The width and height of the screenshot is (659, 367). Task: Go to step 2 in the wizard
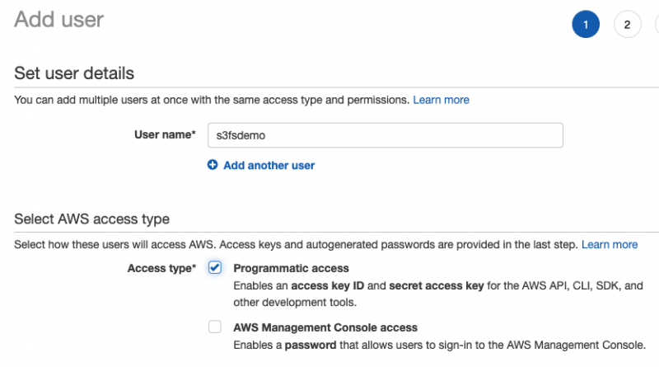627,25
